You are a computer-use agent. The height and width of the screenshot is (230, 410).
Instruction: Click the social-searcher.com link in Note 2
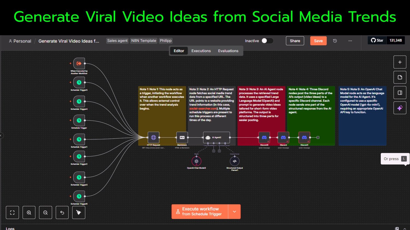[x=203, y=109]
